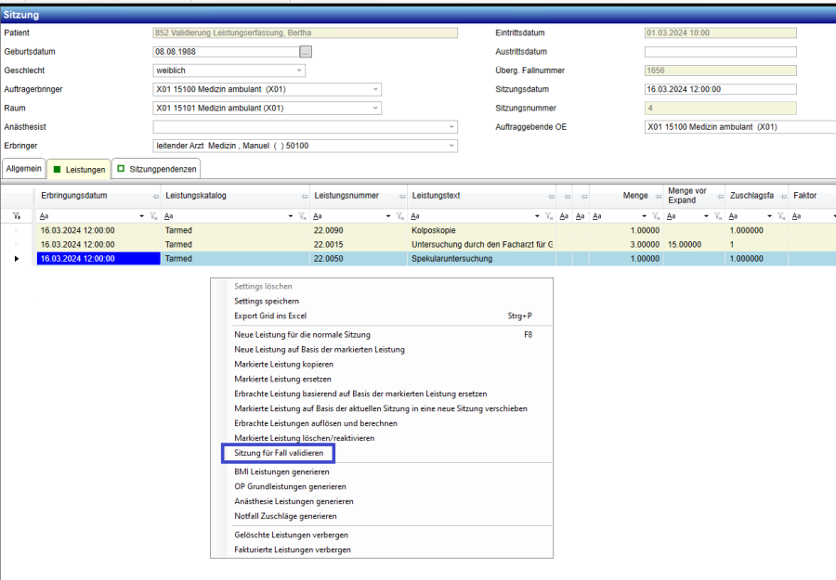
Task: Click the pin icon in Leistungskatalog header
Action: pyautogui.click(x=304, y=196)
